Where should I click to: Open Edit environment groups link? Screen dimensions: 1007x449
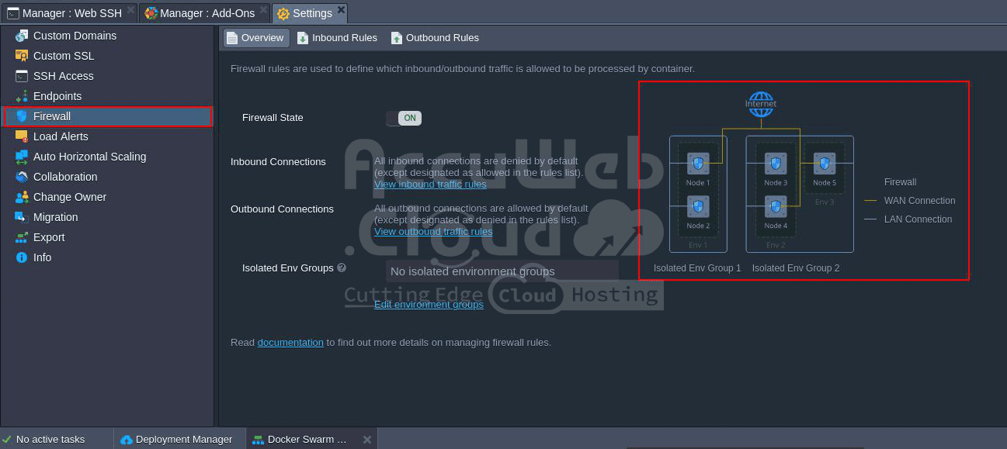[x=429, y=304]
